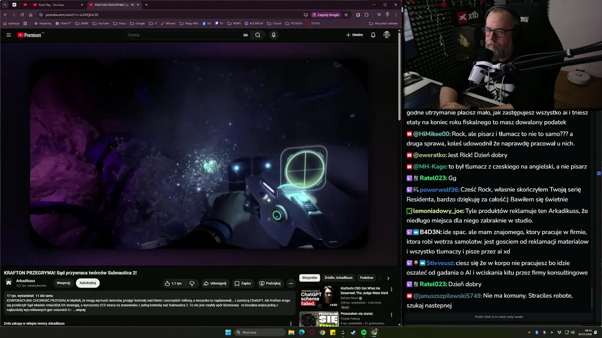Open the Krafton's CEO Got What He Deserved title
602x338 pixels.
click(x=364, y=291)
